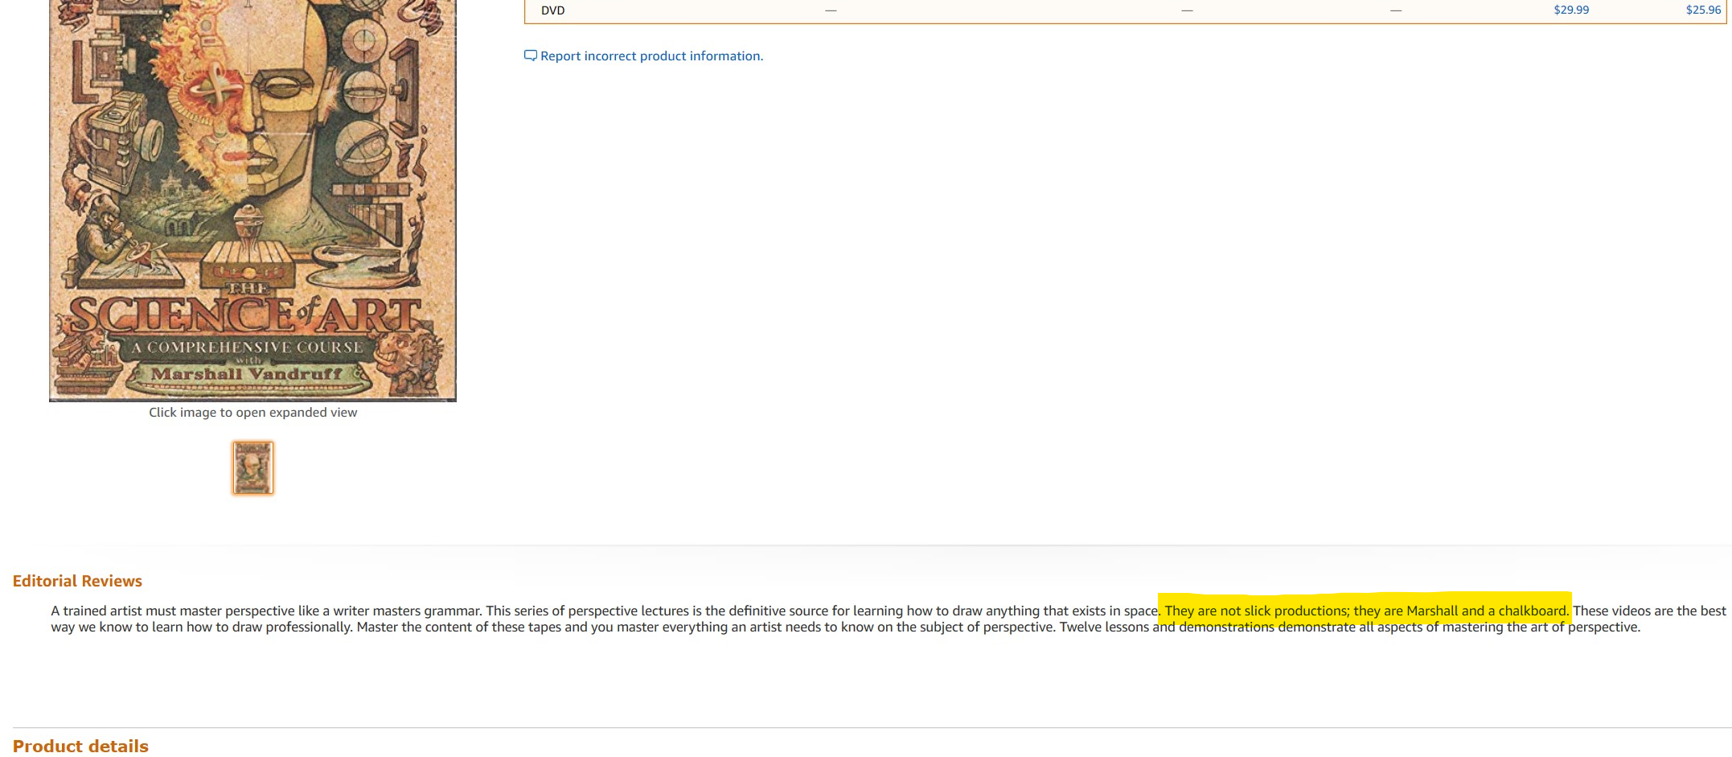Select the DVD format row label
1732x757 pixels.
(553, 10)
